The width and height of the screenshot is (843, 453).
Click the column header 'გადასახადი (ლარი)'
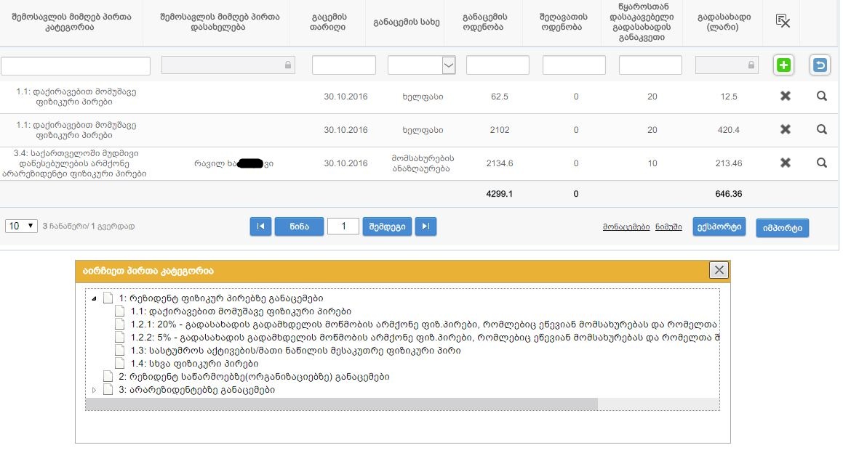724,22
